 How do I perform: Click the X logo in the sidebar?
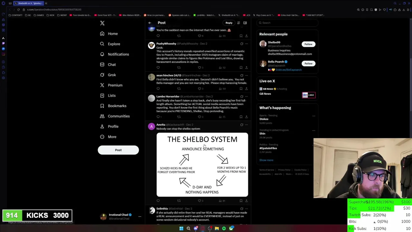[102, 23]
